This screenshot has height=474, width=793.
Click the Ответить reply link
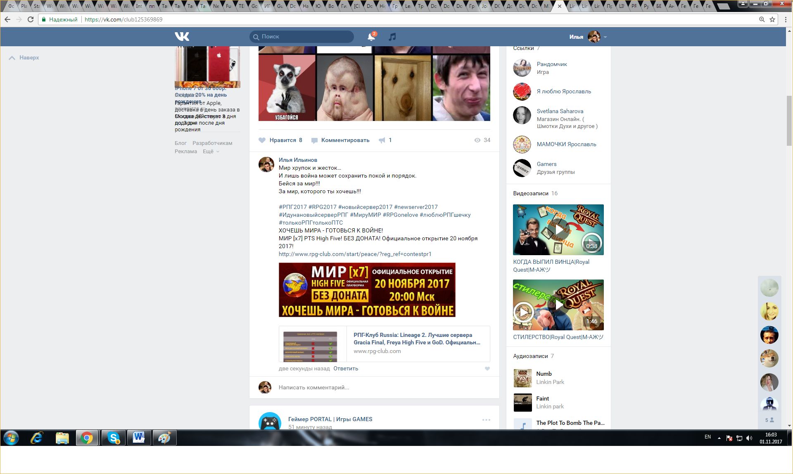click(x=346, y=369)
